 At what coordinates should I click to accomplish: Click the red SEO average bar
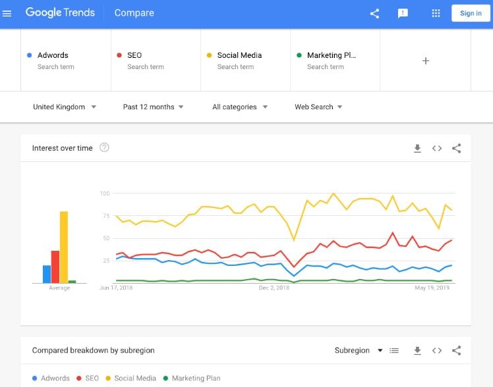(x=55, y=267)
